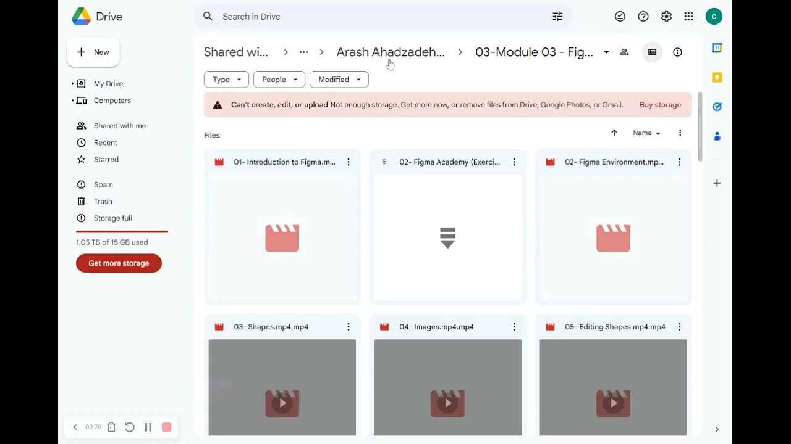Click the Get add-ons plus icon
The image size is (791, 444).
(717, 183)
